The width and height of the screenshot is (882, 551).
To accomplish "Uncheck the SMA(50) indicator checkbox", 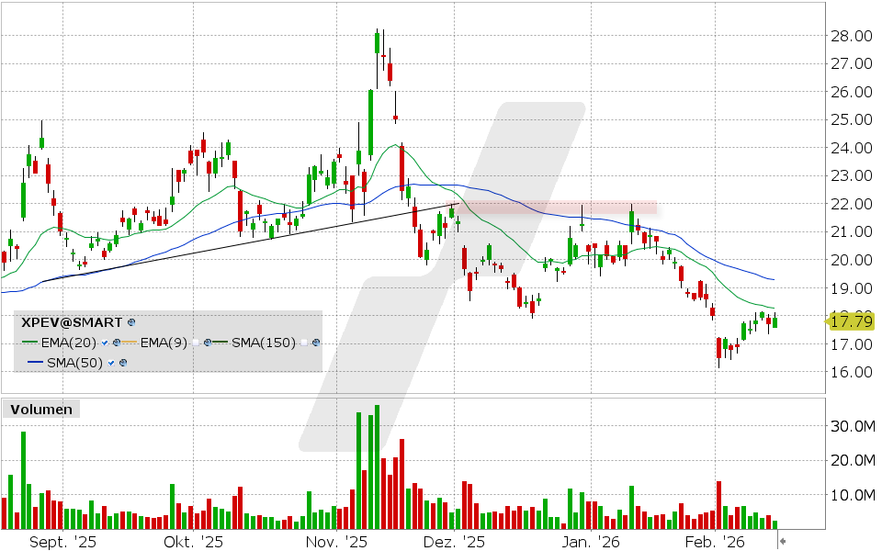I will click(x=111, y=363).
